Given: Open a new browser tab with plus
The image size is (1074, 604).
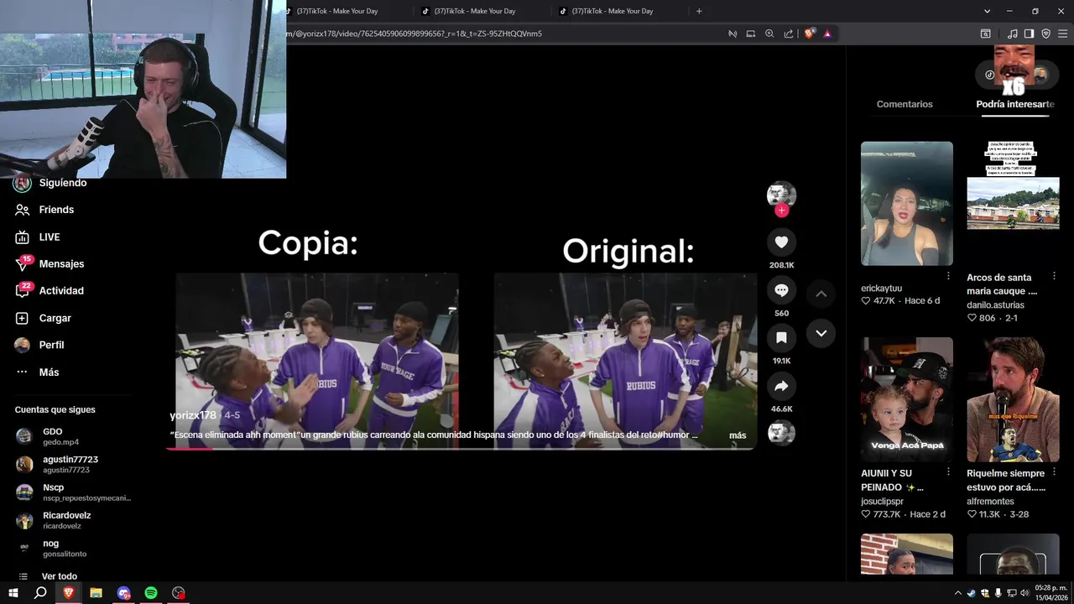Looking at the screenshot, I should 699,11.
